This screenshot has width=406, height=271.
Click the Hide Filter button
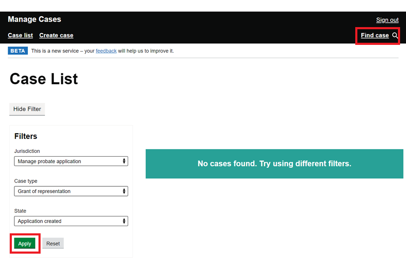tap(27, 109)
